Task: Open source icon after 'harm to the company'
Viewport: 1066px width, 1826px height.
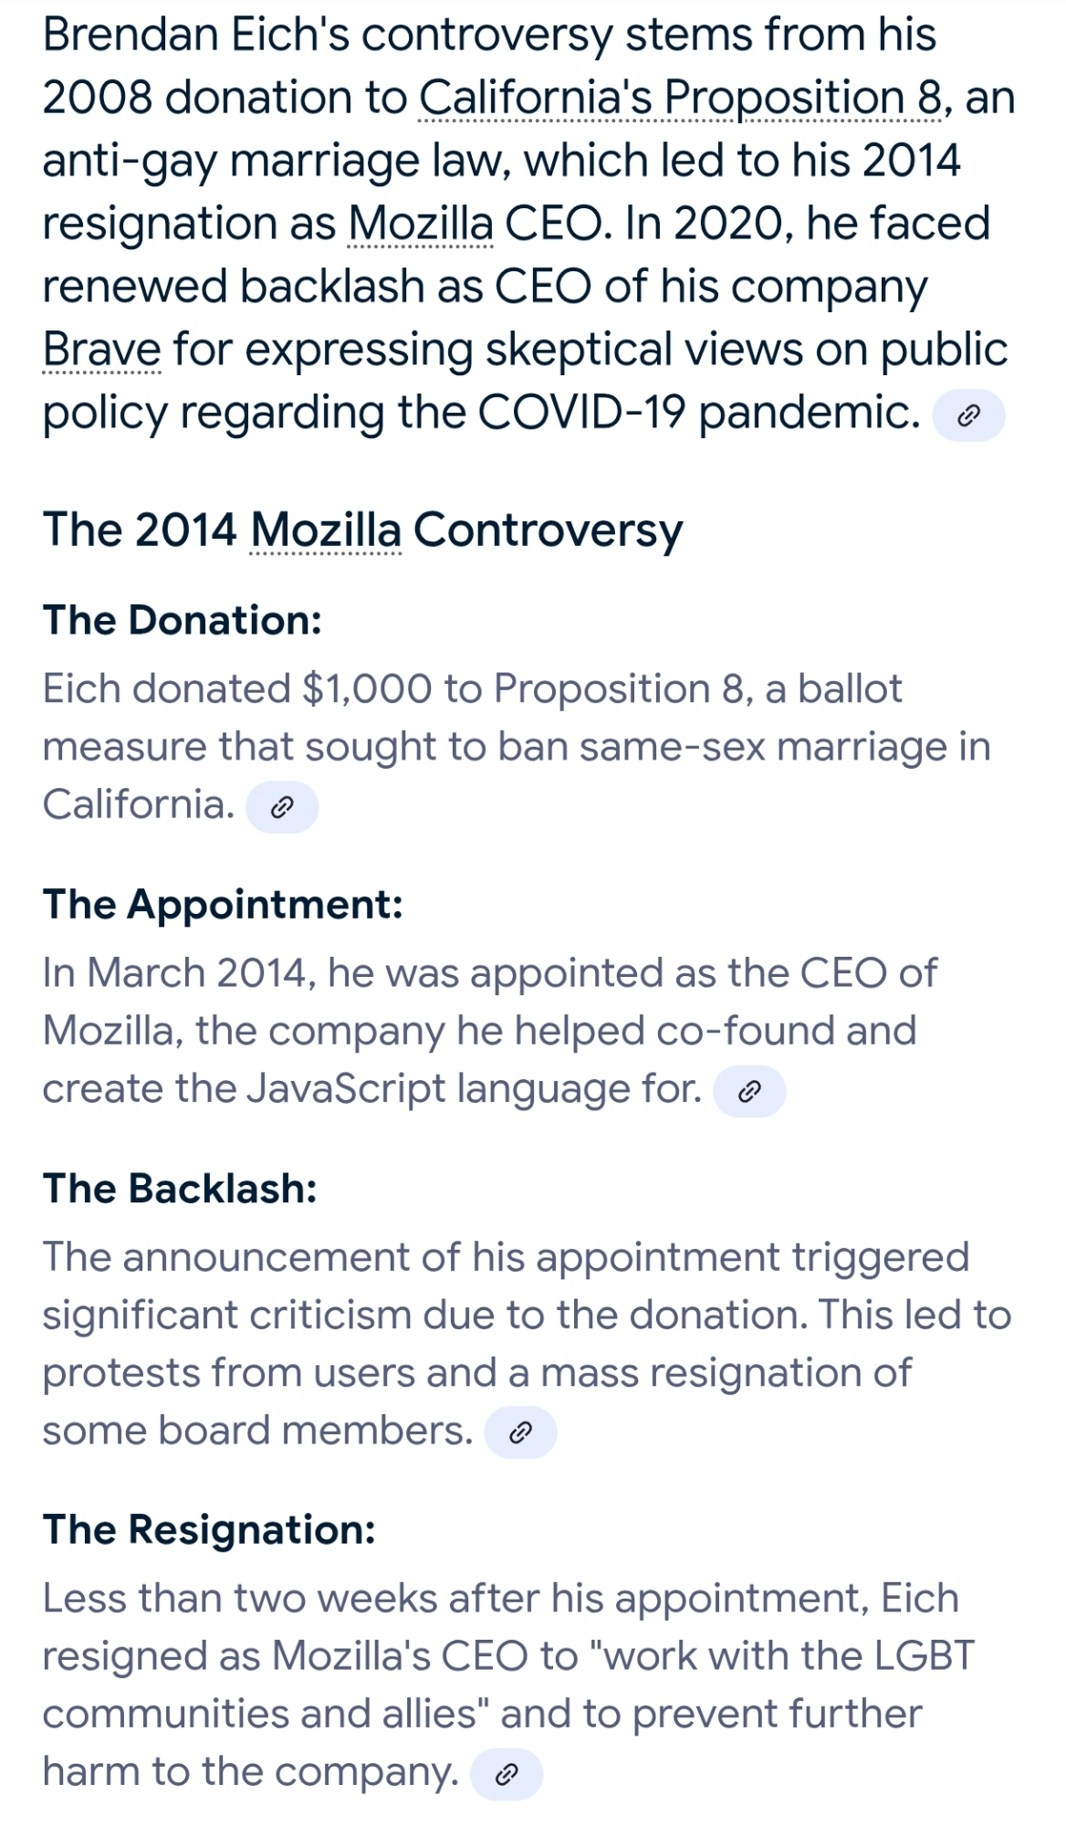Action: (506, 1775)
